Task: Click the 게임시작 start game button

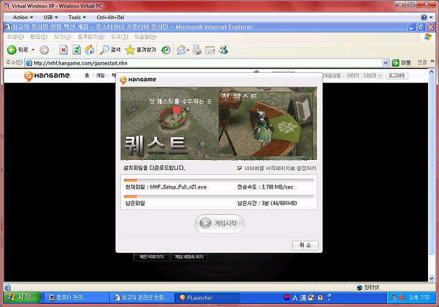Action: 220,223
